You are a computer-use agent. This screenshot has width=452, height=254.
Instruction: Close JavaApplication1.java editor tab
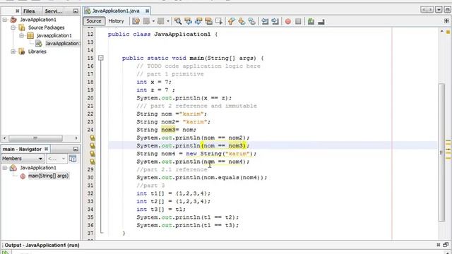[147, 11]
